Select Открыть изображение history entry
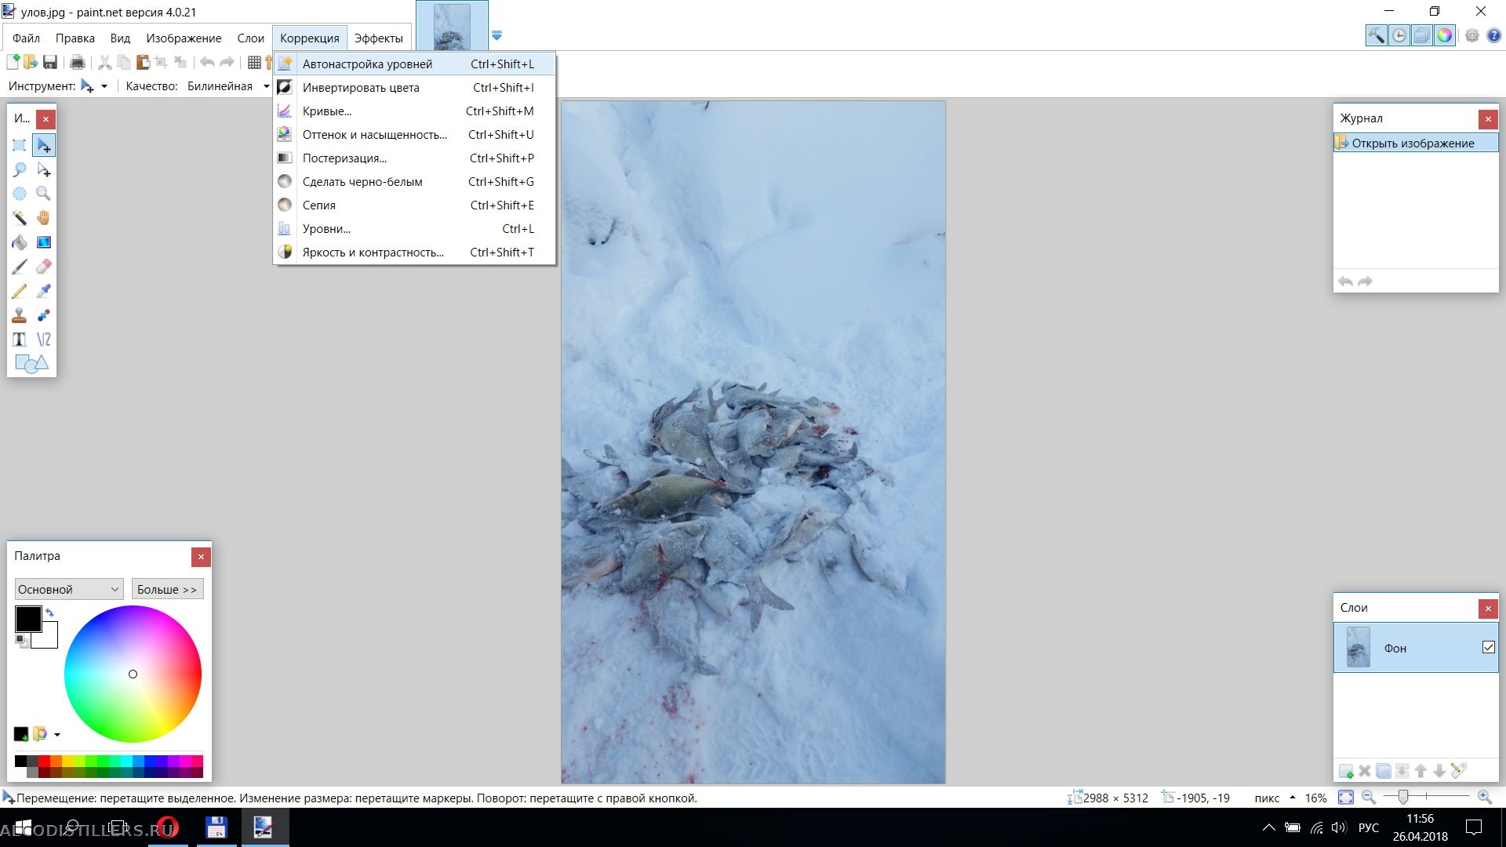This screenshot has width=1506, height=847. pyautogui.click(x=1413, y=144)
